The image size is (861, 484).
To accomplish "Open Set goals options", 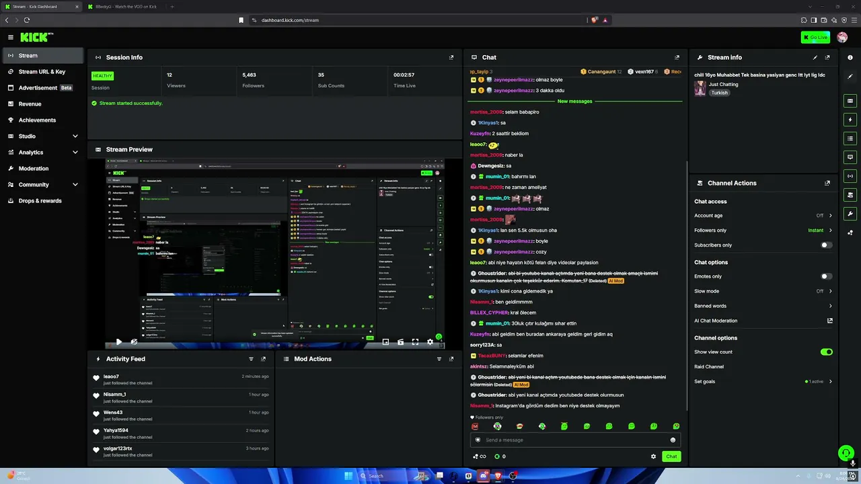I will (x=763, y=381).
